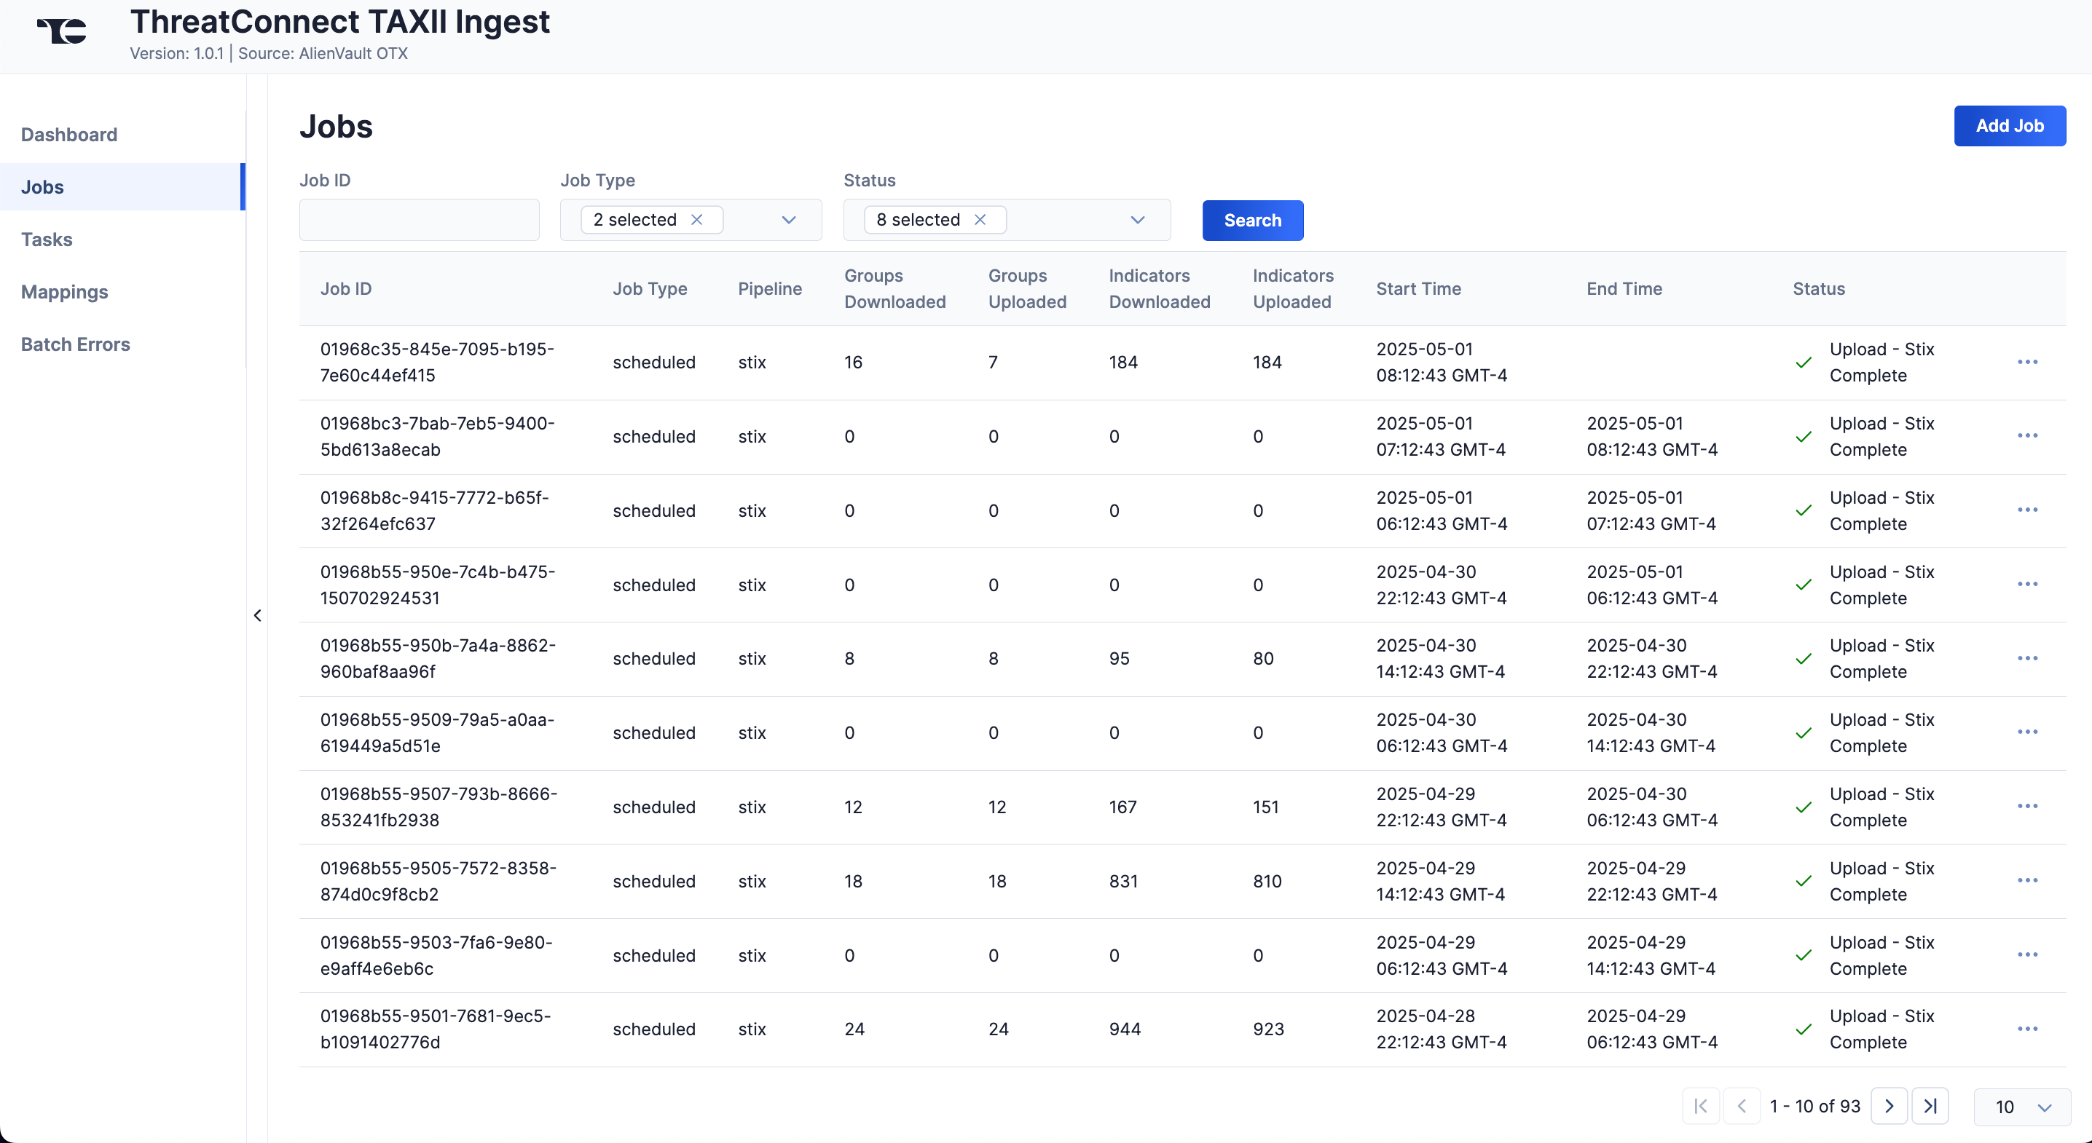The image size is (2092, 1143).
Task: Click the Add Job button
Action: pos(2009,126)
